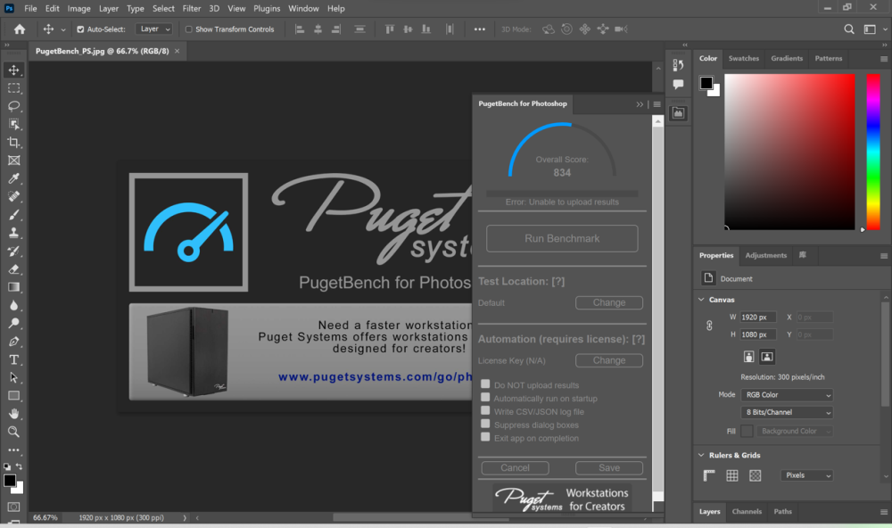Click the rainbow hue slider strip
The height and width of the screenshot is (528, 892).
(873, 152)
